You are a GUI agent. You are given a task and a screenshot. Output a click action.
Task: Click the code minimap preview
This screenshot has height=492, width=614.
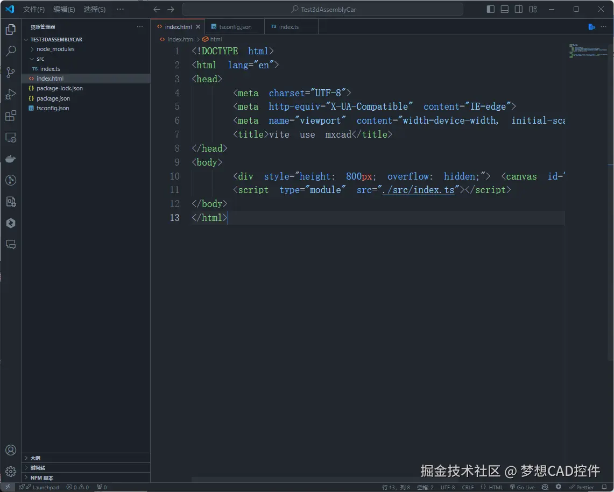(x=588, y=51)
